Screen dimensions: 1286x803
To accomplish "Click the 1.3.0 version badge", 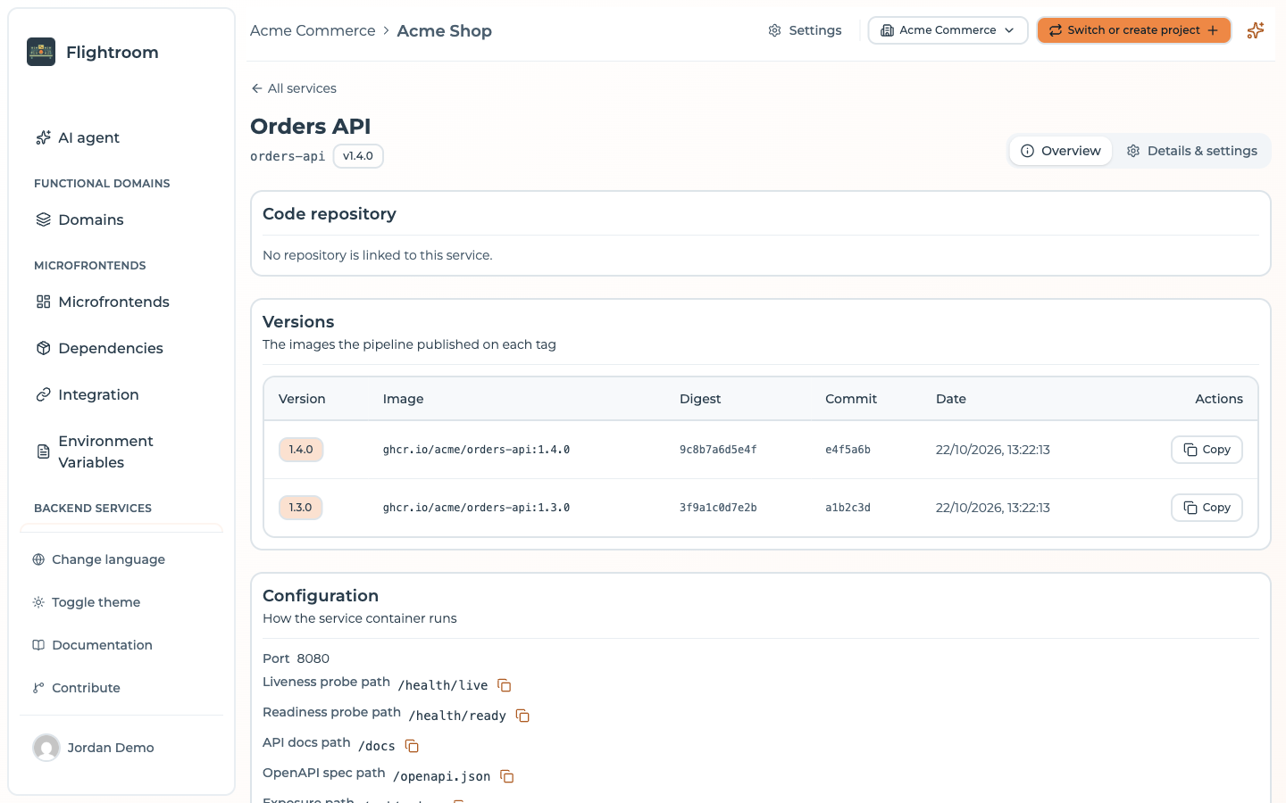I will pos(301,508).
